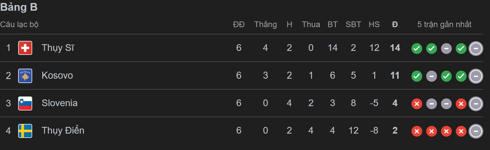Click the Bảng B group title
490x150 pixels.
(x=19, y=7)
